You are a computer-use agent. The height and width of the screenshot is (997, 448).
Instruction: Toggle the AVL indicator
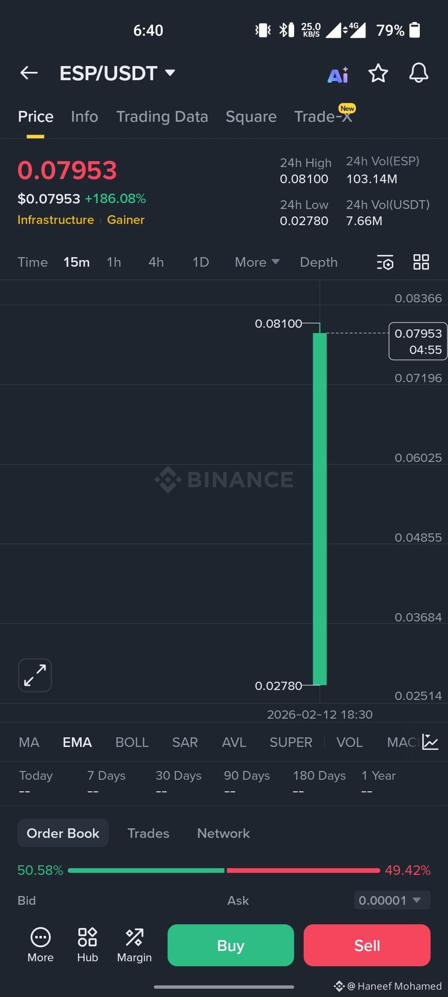pyautogui.click(x=234, y=742)
